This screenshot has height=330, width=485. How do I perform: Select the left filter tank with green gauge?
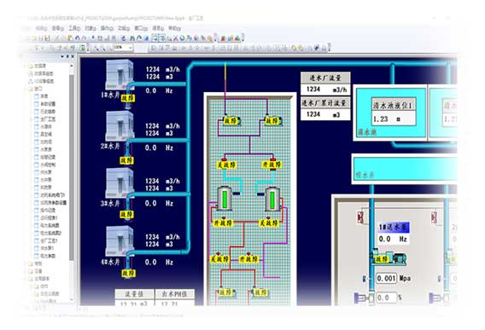pos(225,199)
